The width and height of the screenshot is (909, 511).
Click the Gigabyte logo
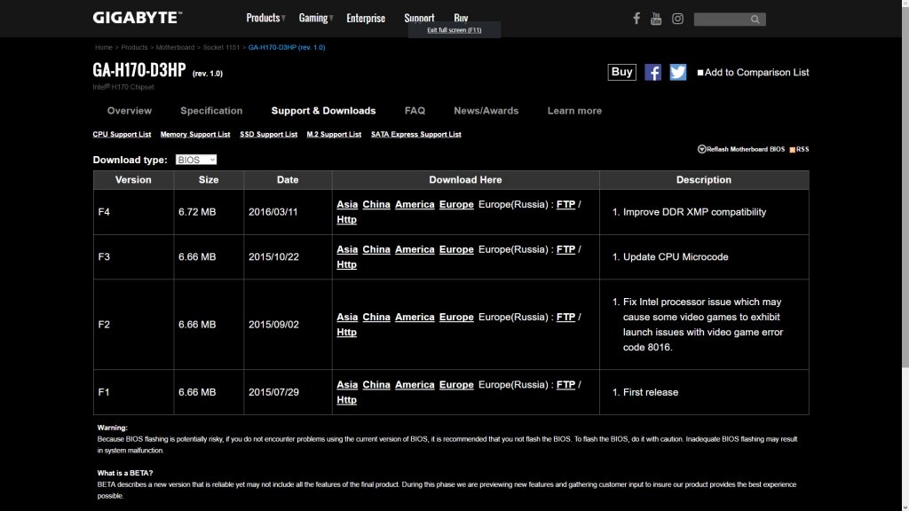pyautogui.click(x=138, y=18)
